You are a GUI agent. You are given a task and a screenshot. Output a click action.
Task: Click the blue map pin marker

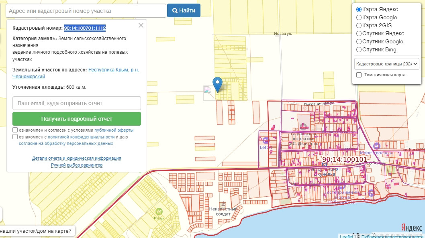(x=218, y=83)
